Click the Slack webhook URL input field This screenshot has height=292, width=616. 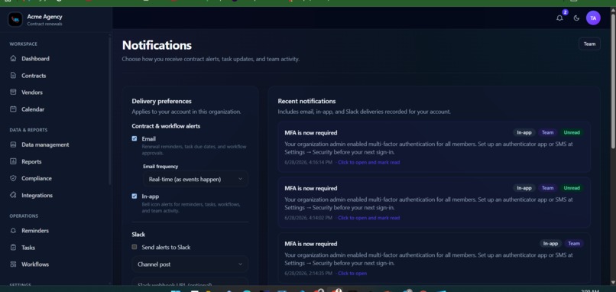pos(190,284)
